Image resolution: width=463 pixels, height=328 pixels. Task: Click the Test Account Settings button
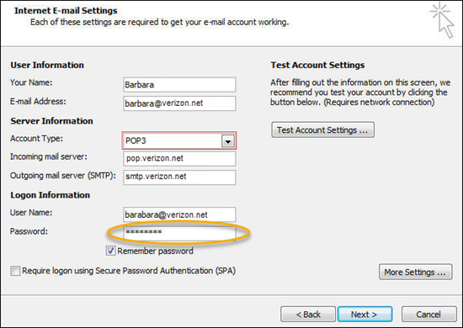[x=322, y=130]
